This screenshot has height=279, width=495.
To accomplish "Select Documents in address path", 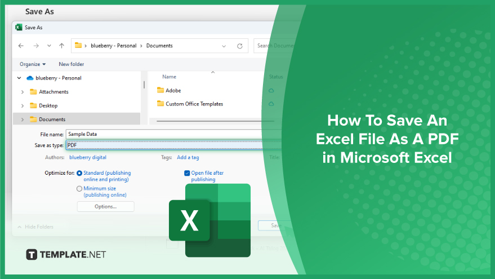I will [159, 46].
